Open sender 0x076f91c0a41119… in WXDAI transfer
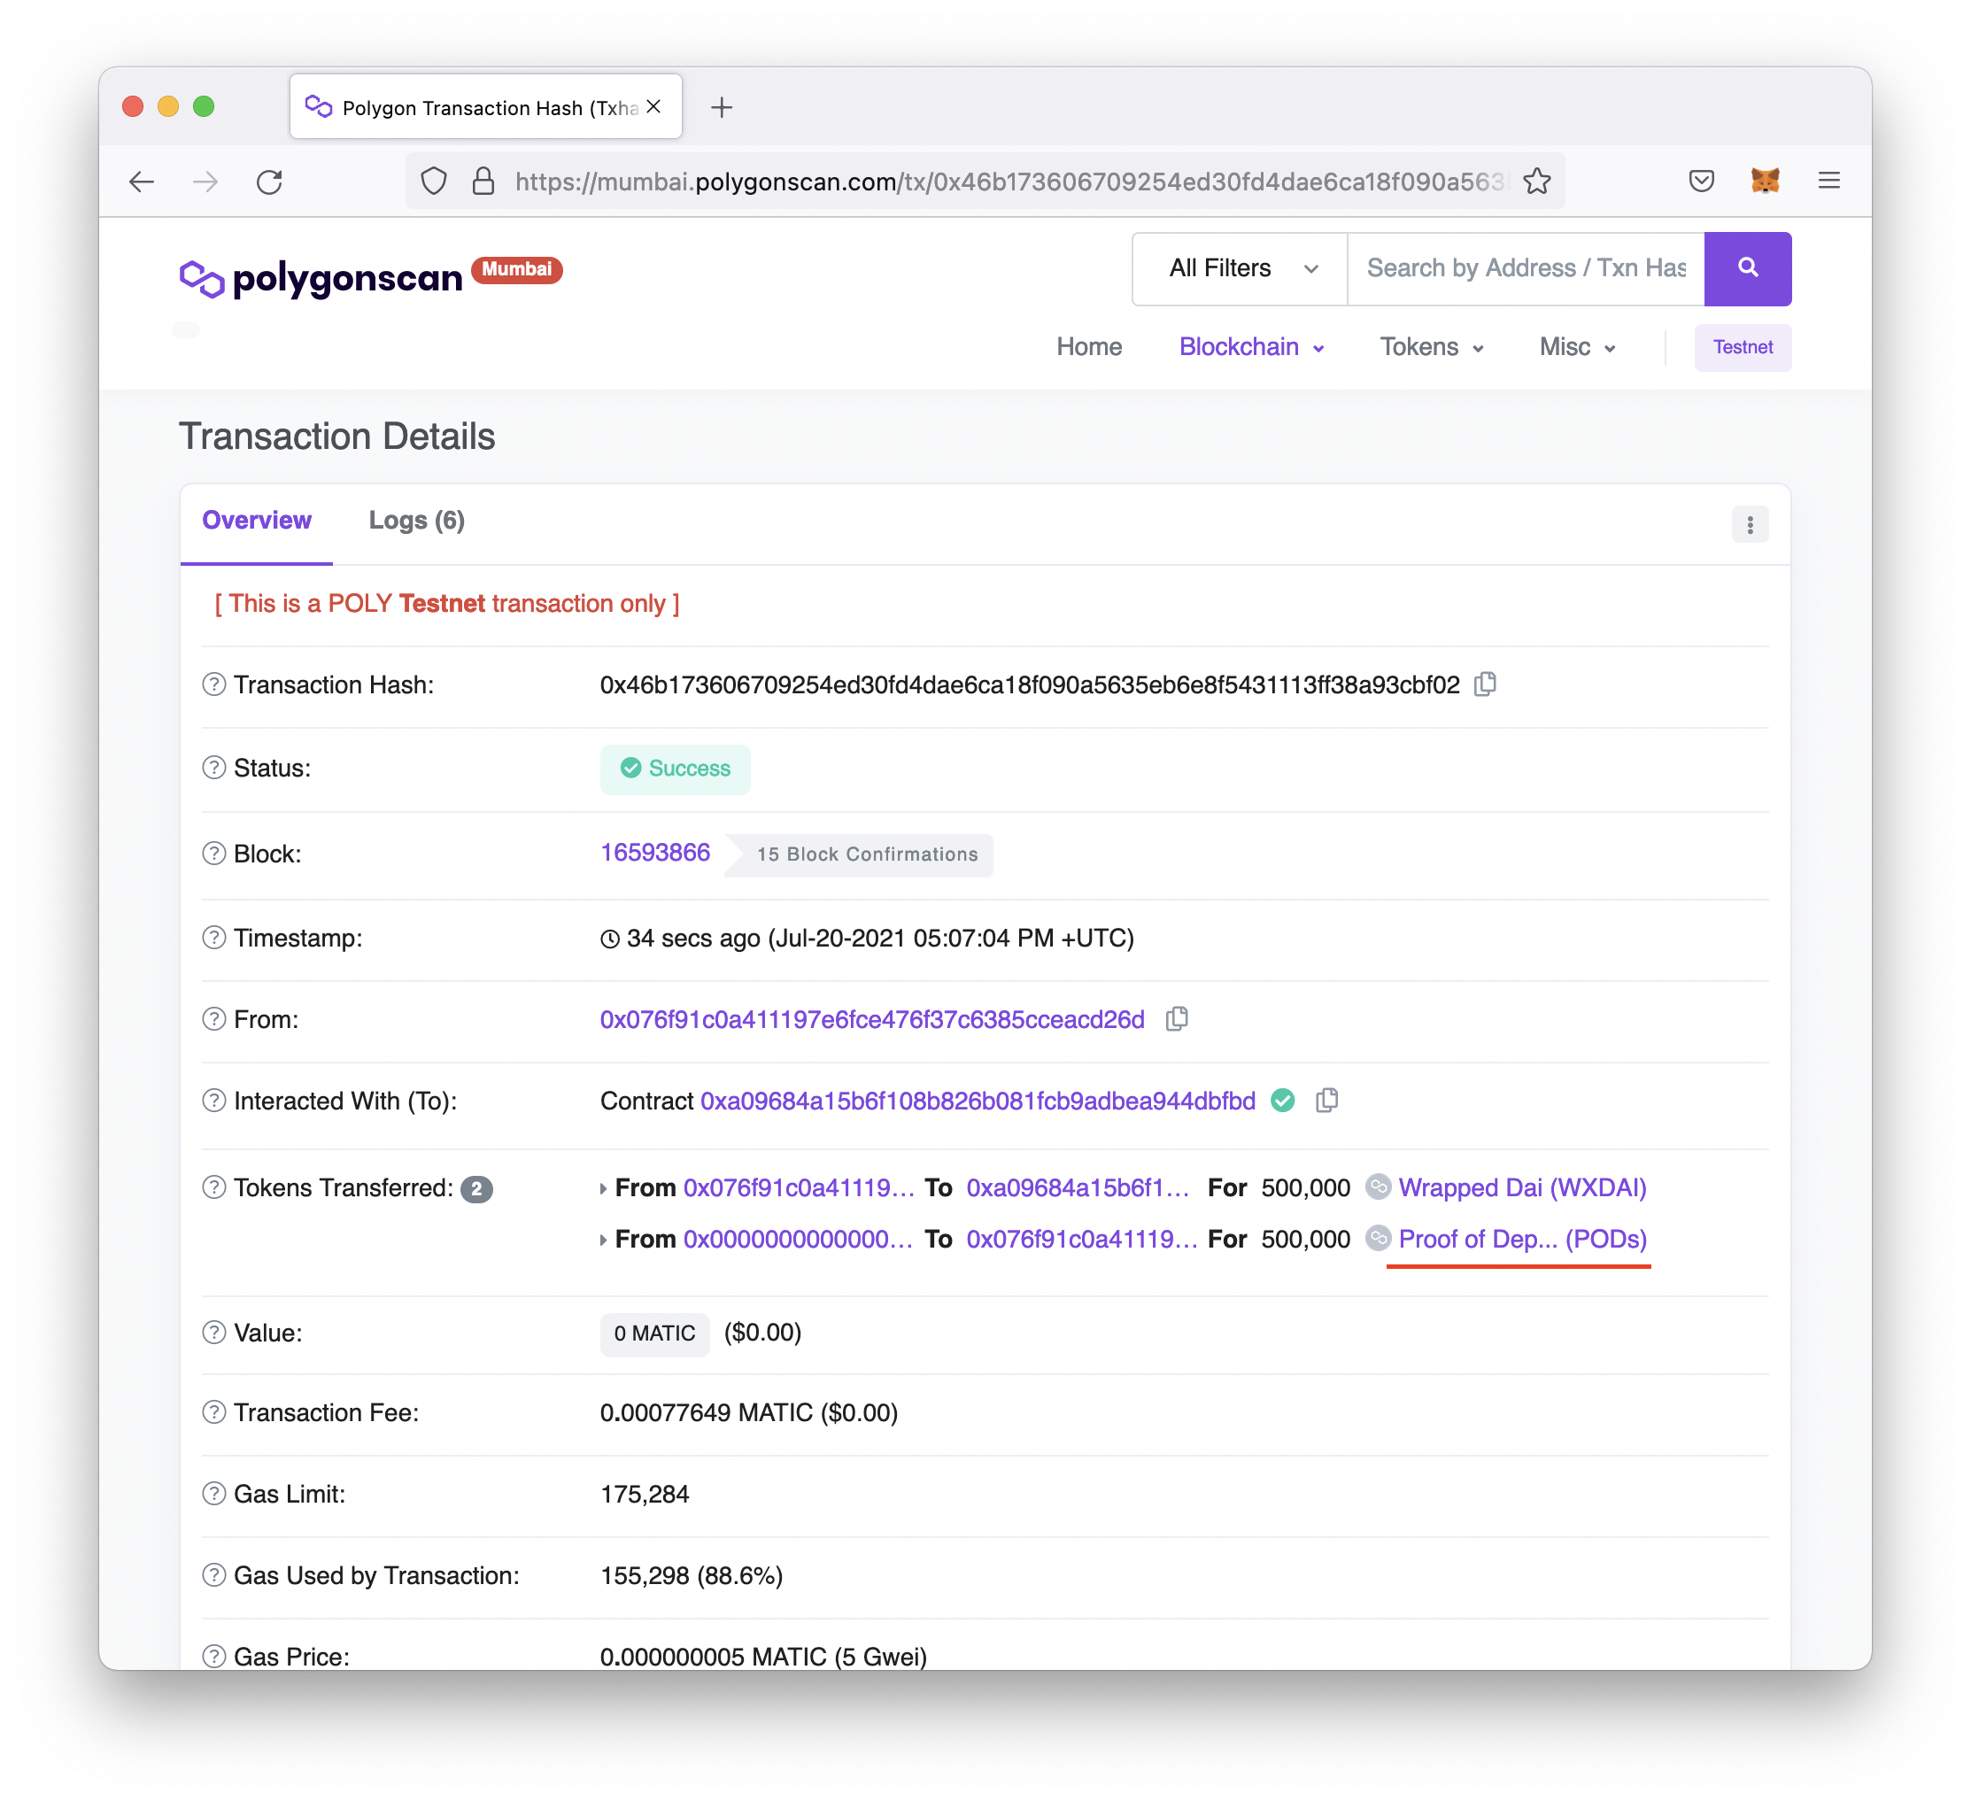This screenshot has height=1801, width=1971. (799, 1188)
